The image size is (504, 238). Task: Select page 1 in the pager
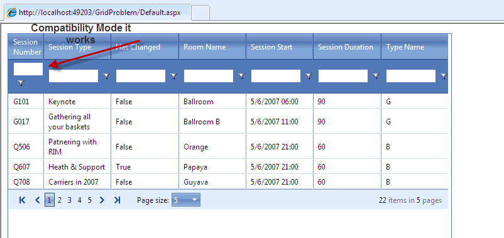pyautogui.click(x=50, y=200)
